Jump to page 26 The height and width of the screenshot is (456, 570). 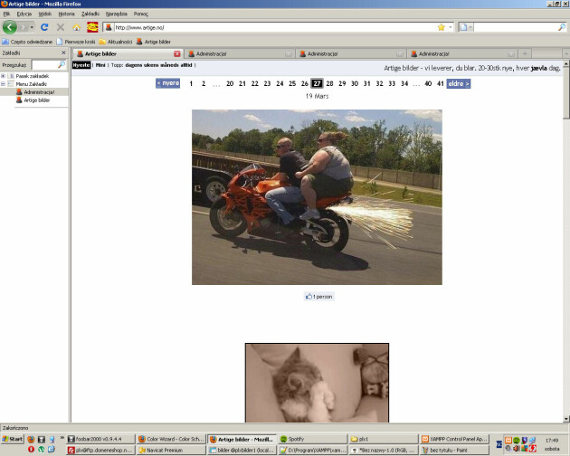tap(305, 83)
